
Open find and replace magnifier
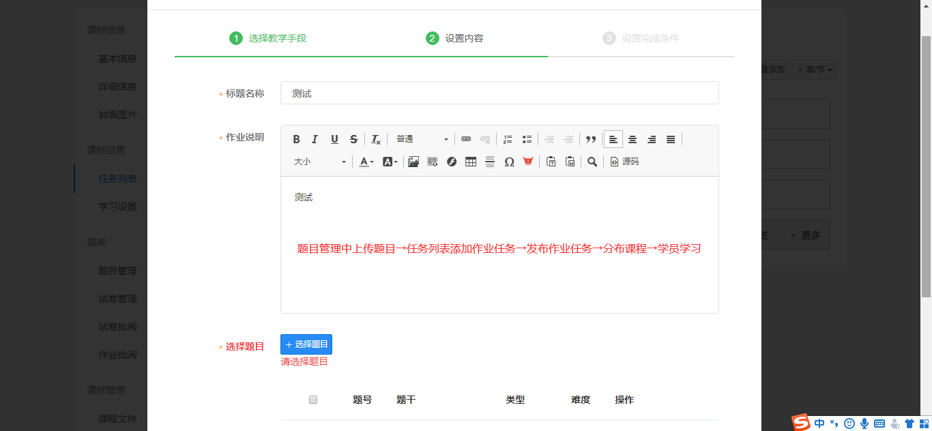click(x=592, y=162)
